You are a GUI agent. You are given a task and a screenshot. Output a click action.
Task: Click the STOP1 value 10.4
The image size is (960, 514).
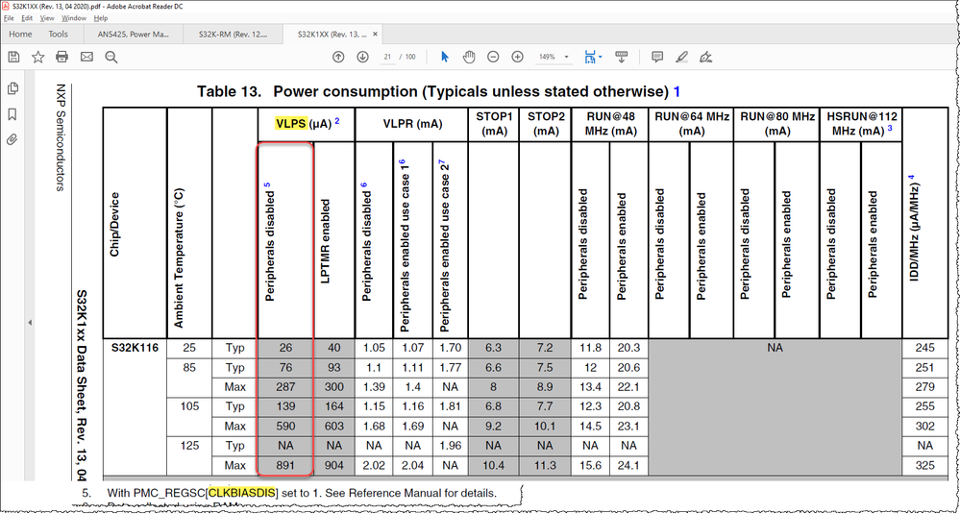point(493,465)
